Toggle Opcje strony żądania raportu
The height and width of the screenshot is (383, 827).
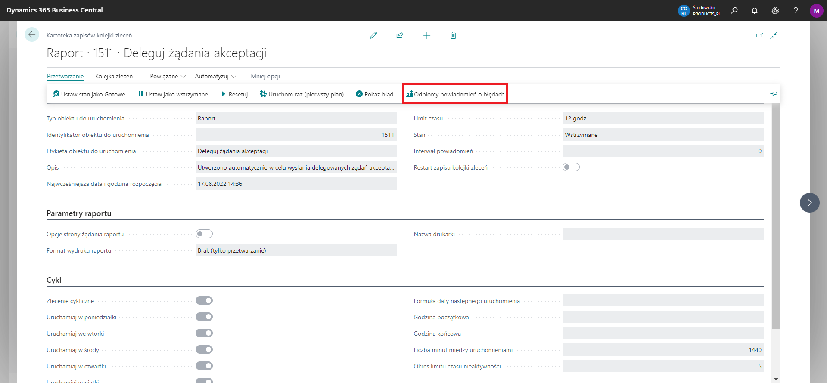(x=204, y=234)
